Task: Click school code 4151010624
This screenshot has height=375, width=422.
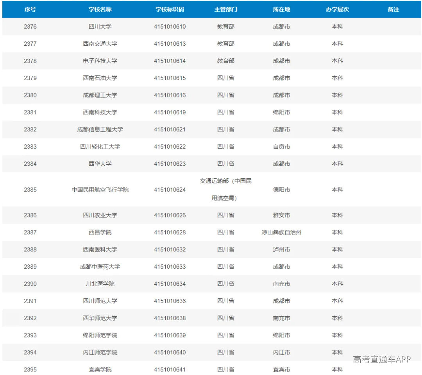Action: [x=170, y=190]
